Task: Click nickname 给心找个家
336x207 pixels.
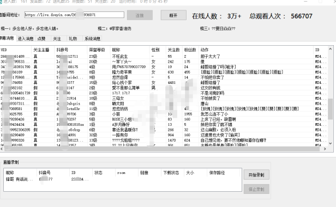Action: (122, 83)
